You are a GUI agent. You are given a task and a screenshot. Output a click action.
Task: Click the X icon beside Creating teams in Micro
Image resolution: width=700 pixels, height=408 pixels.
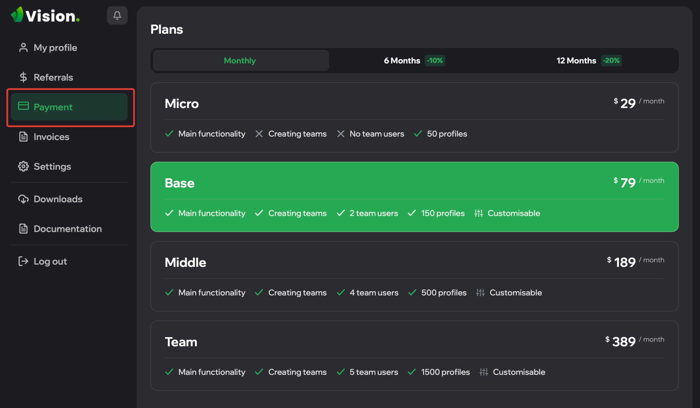pos(259,134)
